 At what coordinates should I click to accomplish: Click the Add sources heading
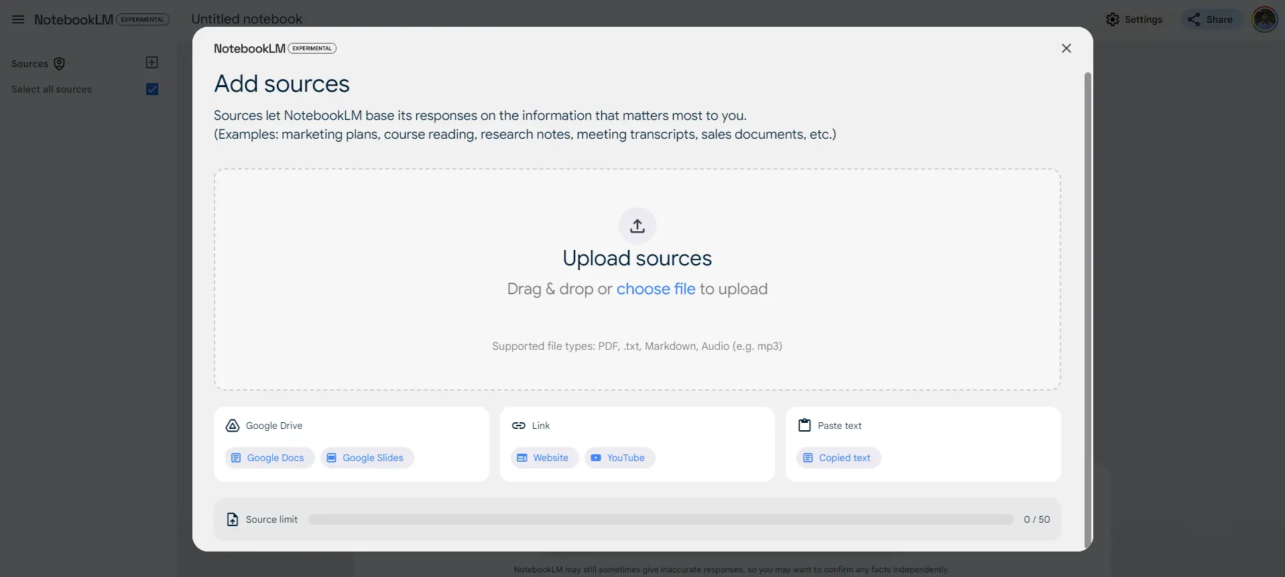[x=282, y=84]
